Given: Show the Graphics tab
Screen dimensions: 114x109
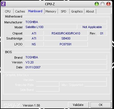Looking at the screenshot, I should (x=77, y=11).
